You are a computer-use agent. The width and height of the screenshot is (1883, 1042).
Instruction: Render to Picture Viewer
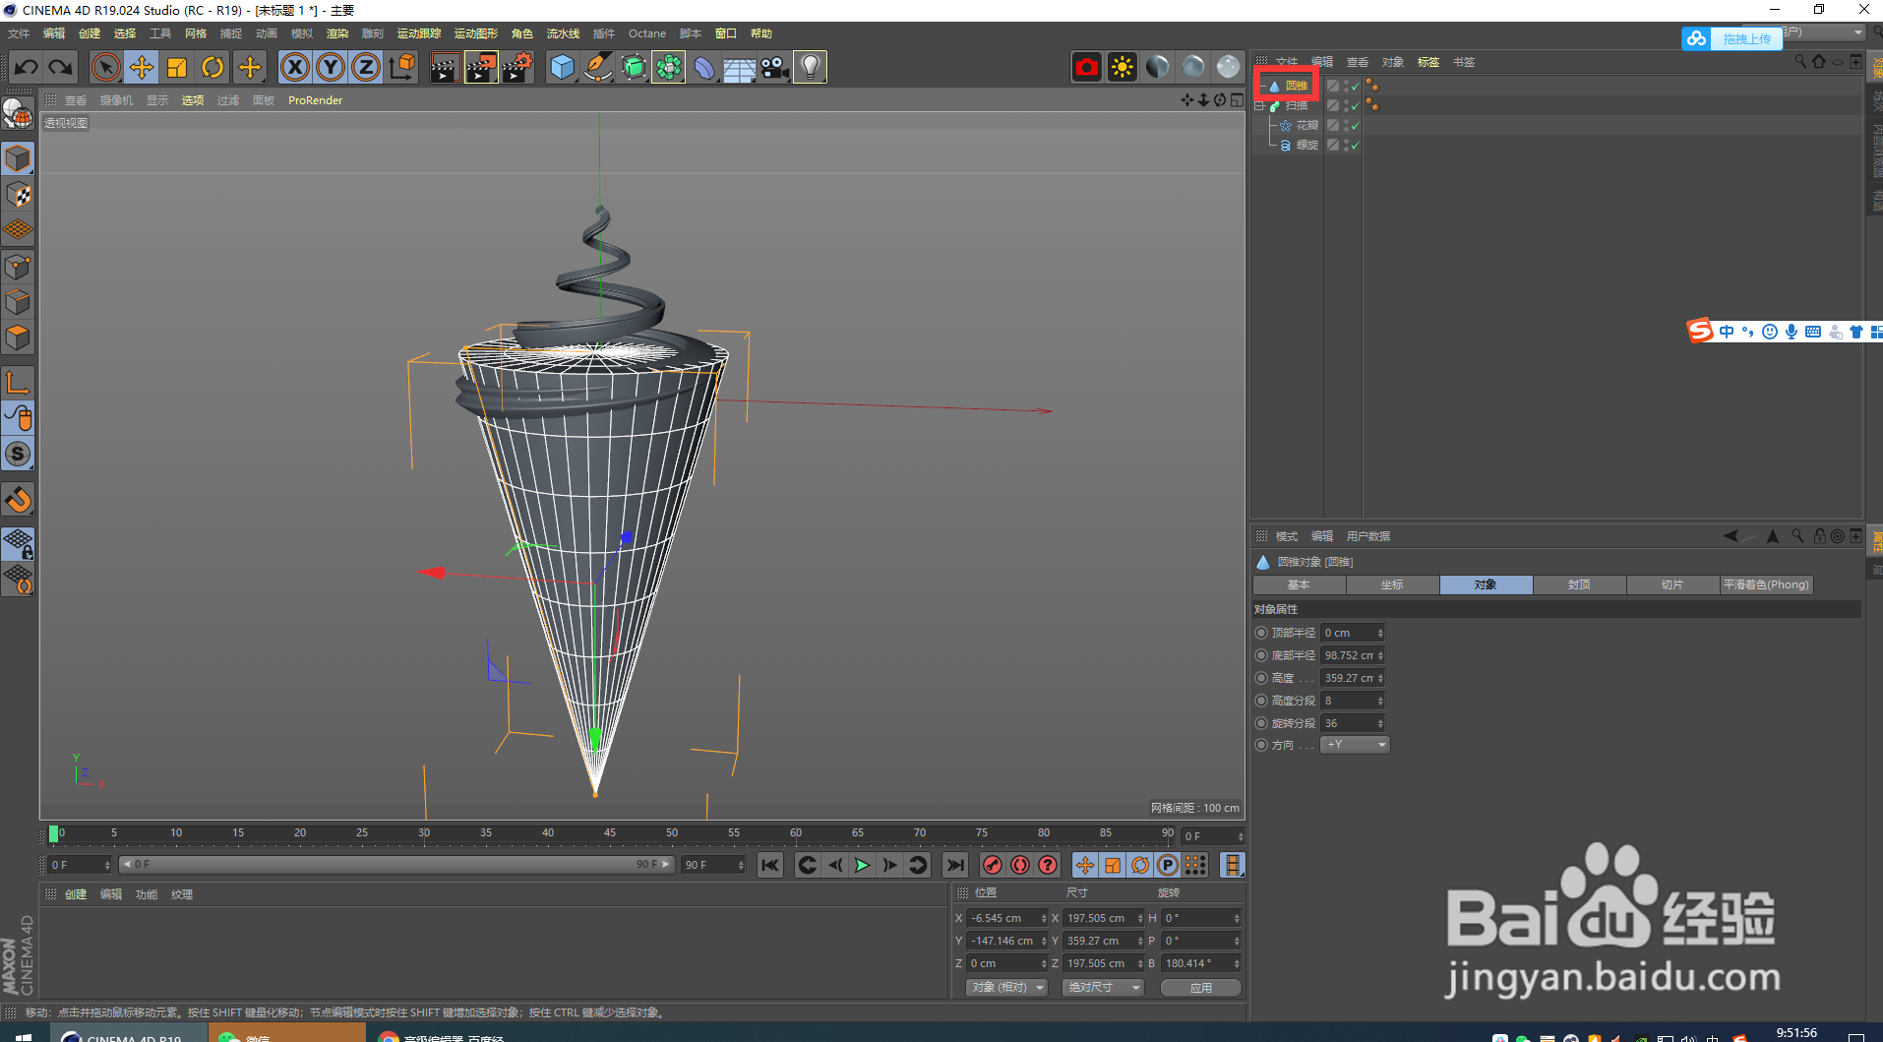[x=481, y=67]
